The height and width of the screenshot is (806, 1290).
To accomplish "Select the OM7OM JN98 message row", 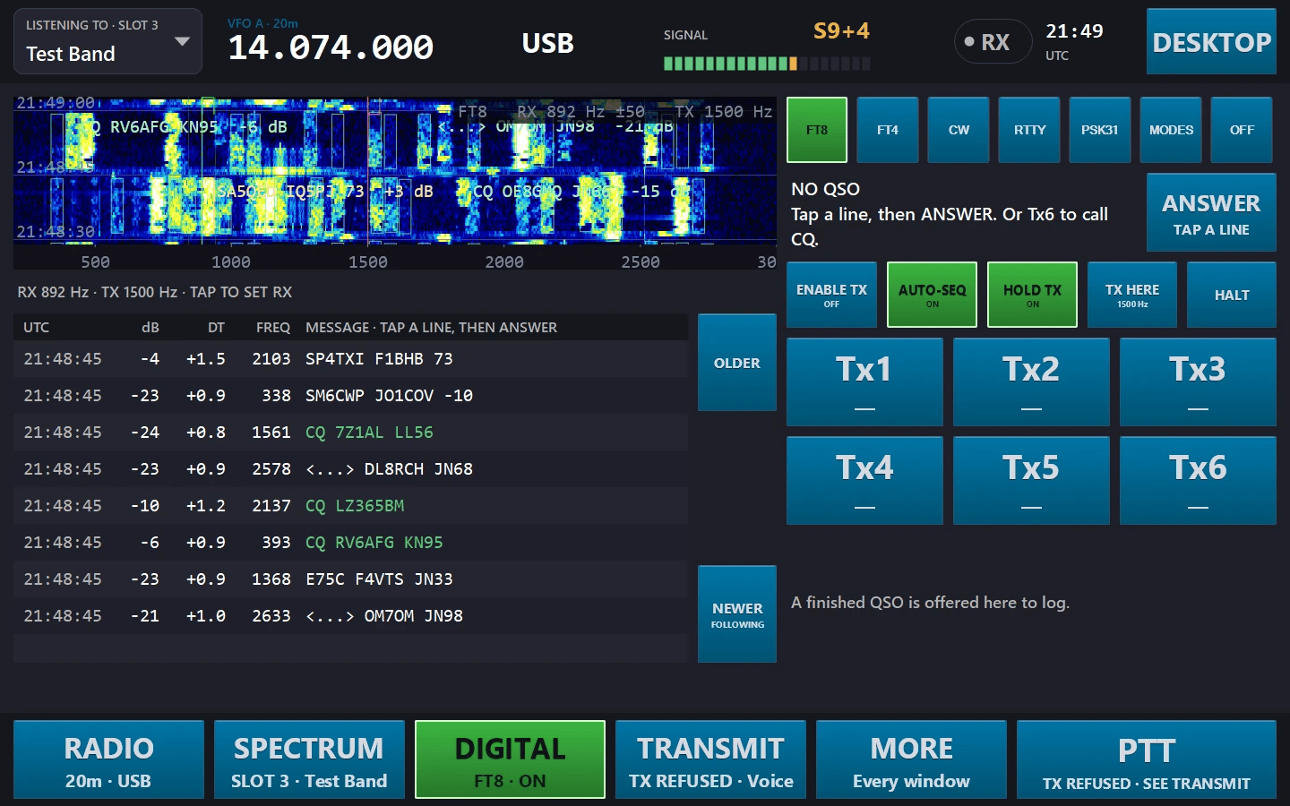I will [x=350, y=616].
